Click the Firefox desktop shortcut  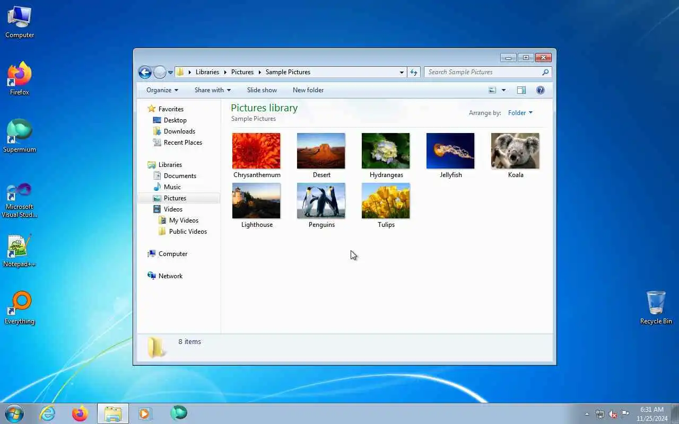[20, 79]
